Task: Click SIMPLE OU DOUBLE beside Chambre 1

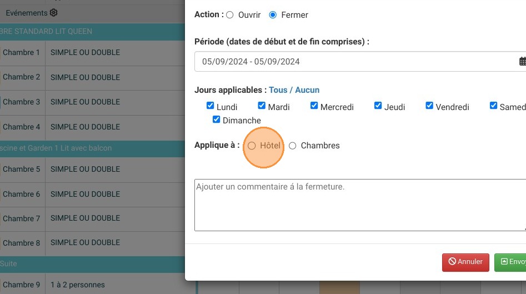Action: (x=85, y=53)
